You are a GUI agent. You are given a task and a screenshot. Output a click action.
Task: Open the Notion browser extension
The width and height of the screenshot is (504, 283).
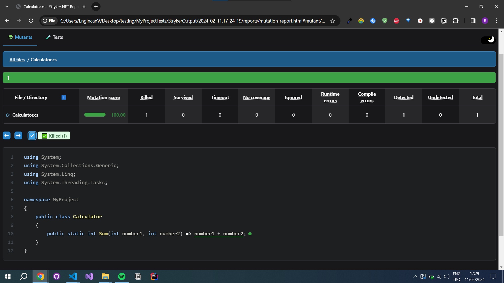click(x=444, y=21)
